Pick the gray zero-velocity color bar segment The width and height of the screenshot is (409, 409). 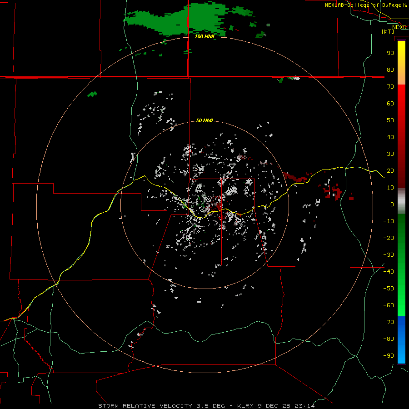[401, 201]
